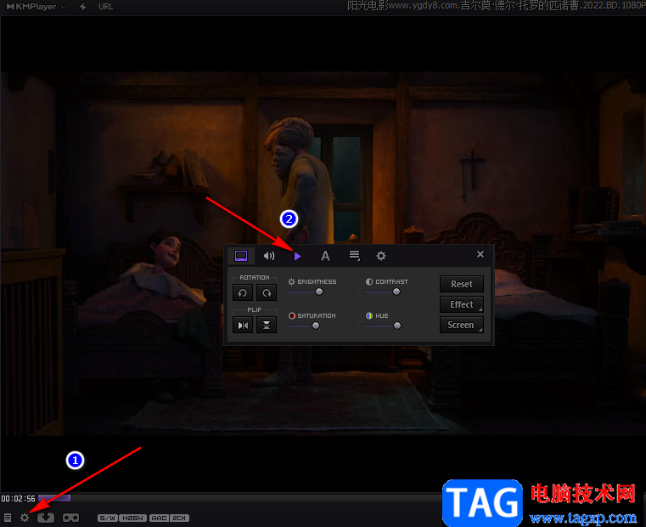646x527 pixels.
Task: Click the contrast half-circle icon
Action: (x=369, y=282)
